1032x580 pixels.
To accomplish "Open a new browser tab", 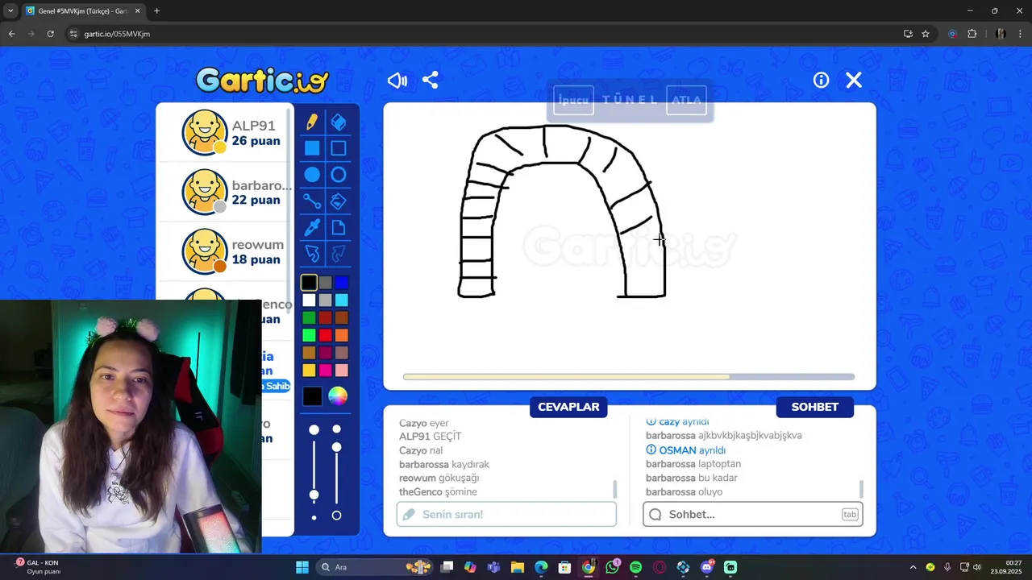I will click(156, 11).
